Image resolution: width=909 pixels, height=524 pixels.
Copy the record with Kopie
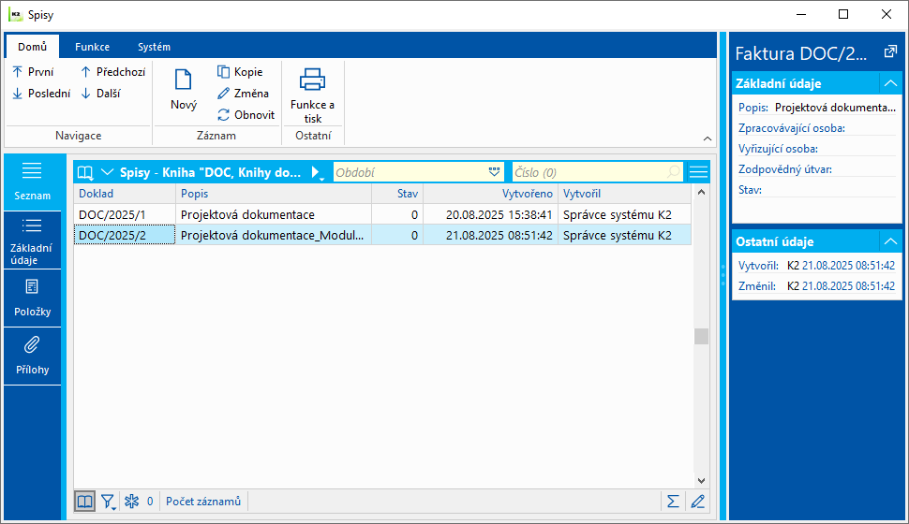(x=240, y=72)
